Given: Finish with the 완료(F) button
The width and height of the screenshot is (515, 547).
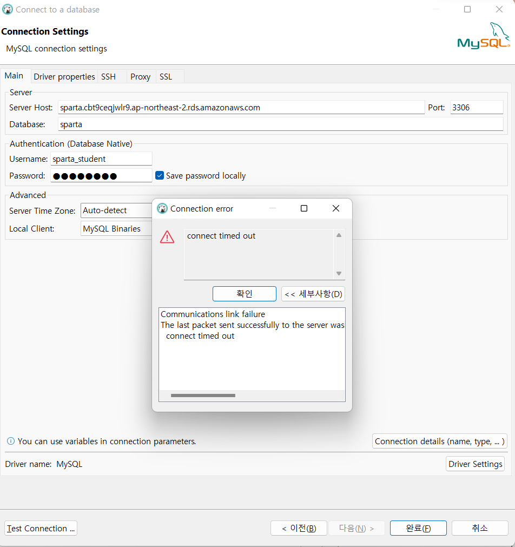Looking at the screenshot, I should (x=418, y=528).
